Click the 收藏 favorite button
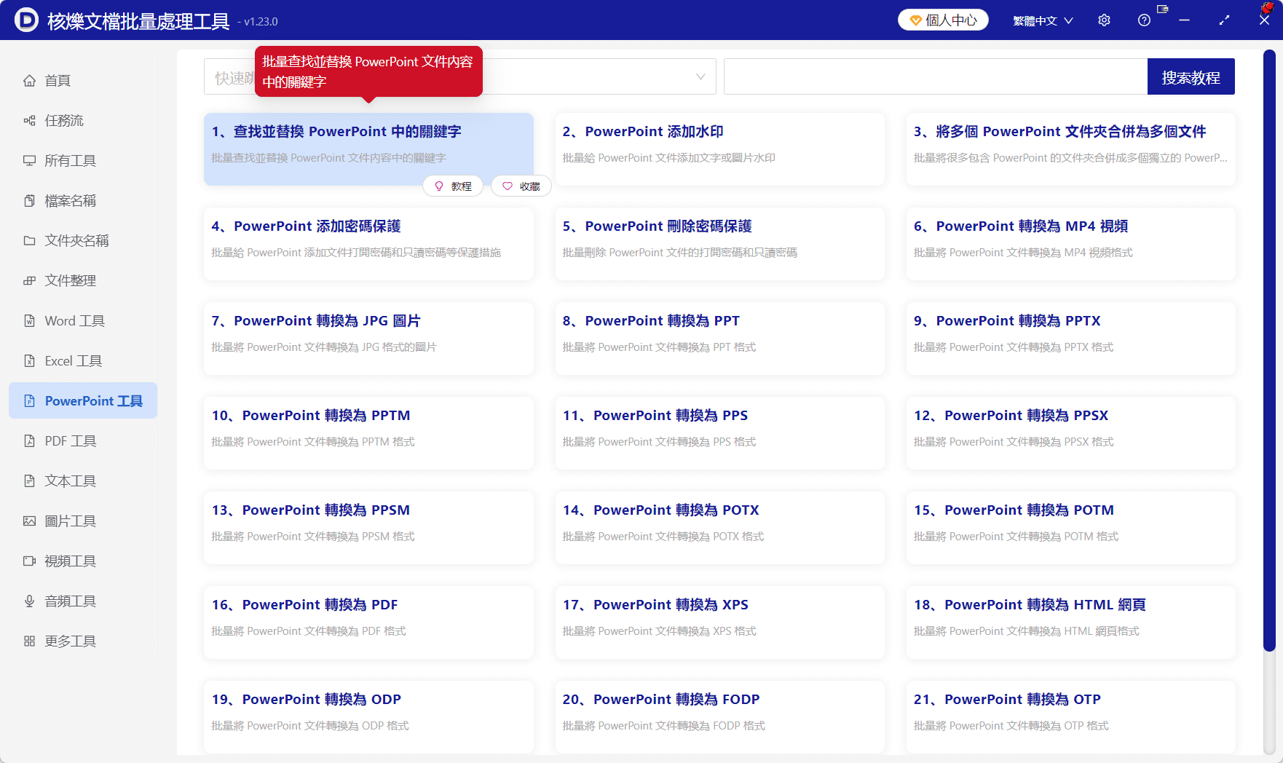 521,186
